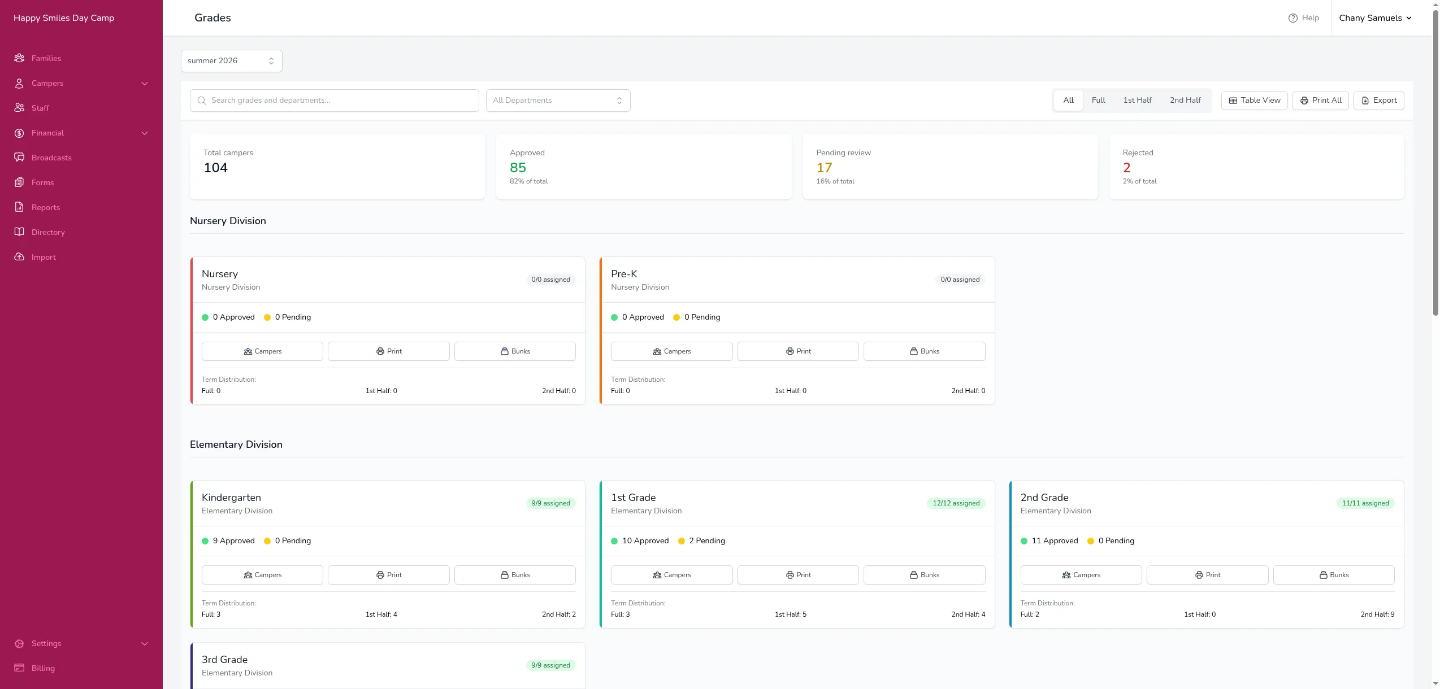
Task: Switch term filter to 2nd Half
Action: (x=1185, y=101)
